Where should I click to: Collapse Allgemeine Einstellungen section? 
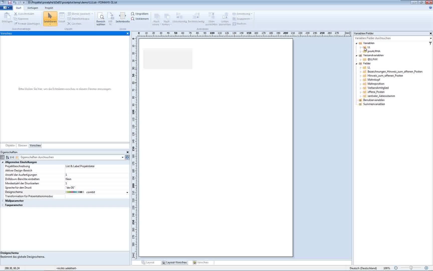tap(3, 162)
